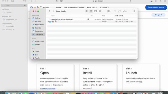Go back in Finder navigation

tap(49, 11)
